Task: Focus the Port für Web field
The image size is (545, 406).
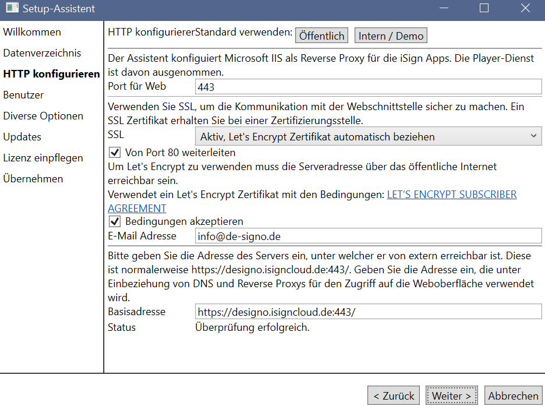Action: pos(368,87)
